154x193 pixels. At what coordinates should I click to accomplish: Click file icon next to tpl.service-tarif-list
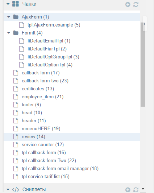[x=16, y=177]
